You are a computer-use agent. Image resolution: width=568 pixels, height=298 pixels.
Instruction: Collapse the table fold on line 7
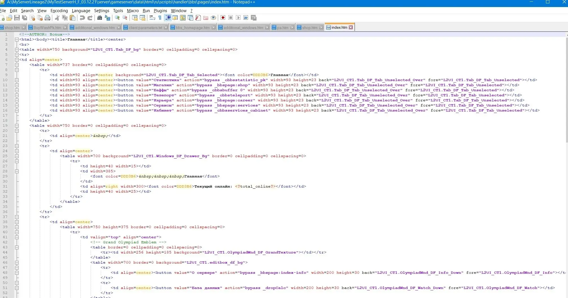(17, 65)
